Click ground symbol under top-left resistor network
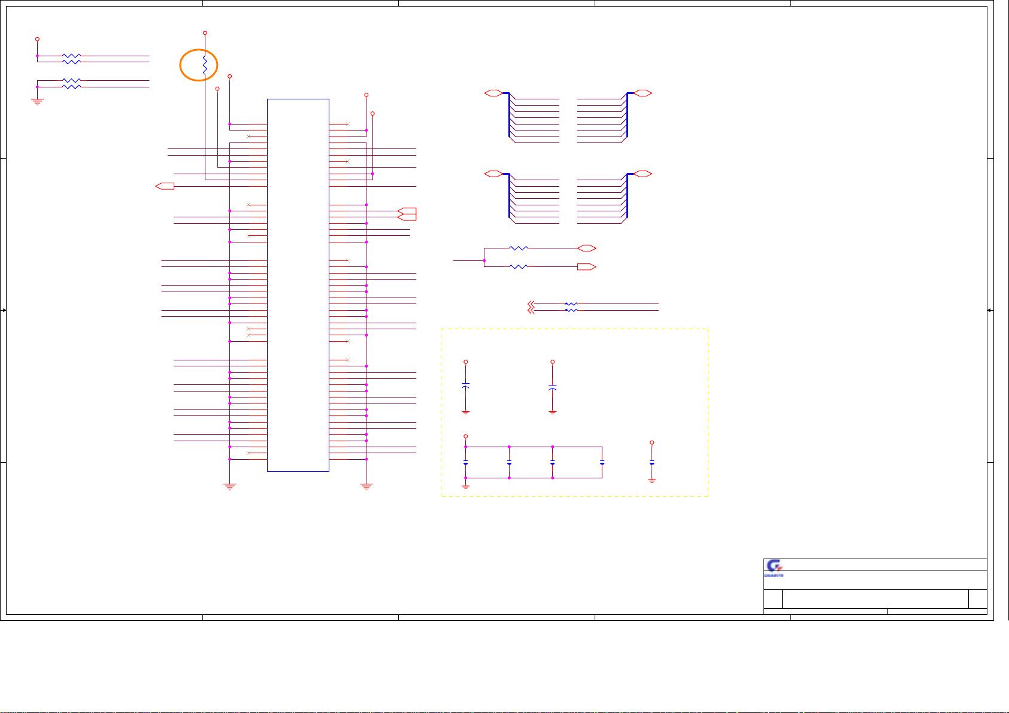 [x=37, y=101]
